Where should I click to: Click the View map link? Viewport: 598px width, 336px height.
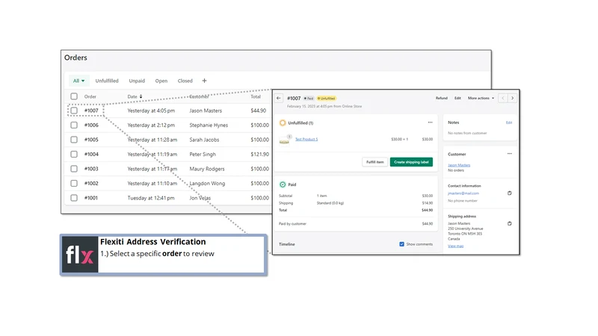point(455,246)
